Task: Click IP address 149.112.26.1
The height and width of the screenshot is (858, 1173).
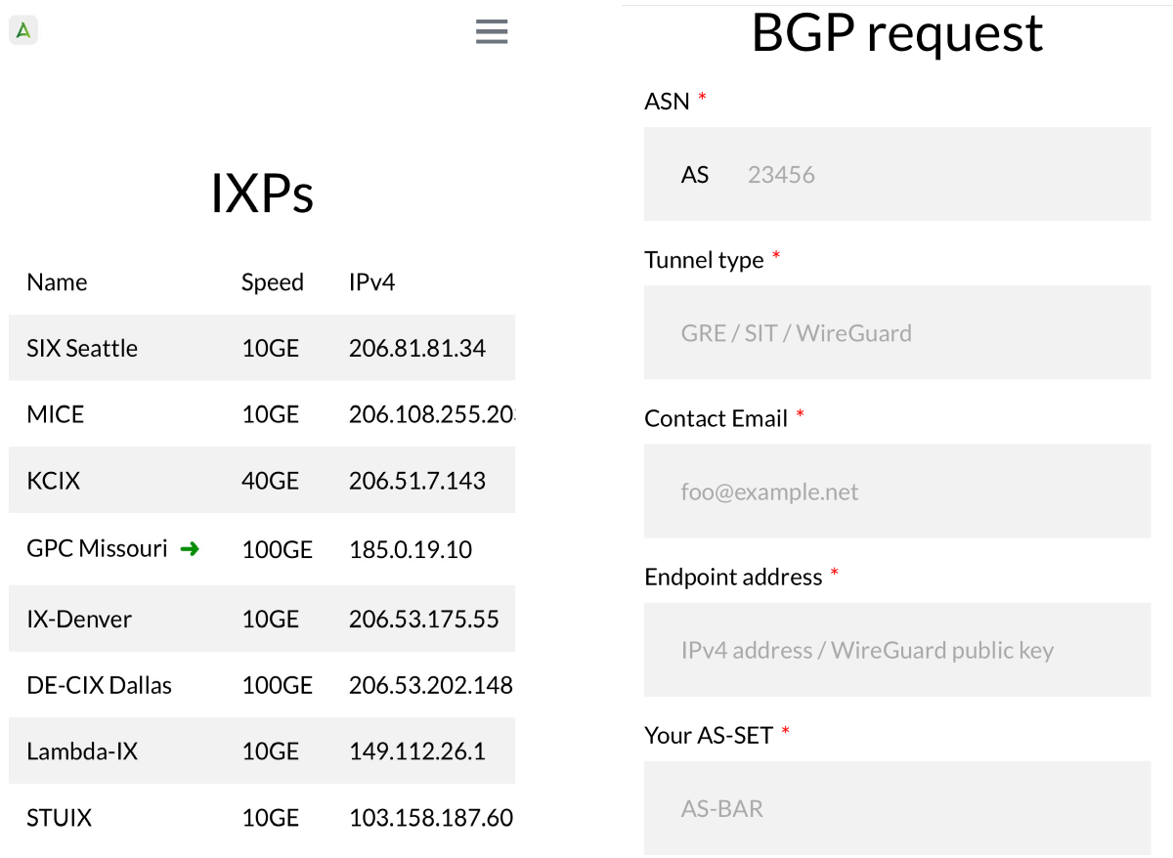Action: click(417, 751)
